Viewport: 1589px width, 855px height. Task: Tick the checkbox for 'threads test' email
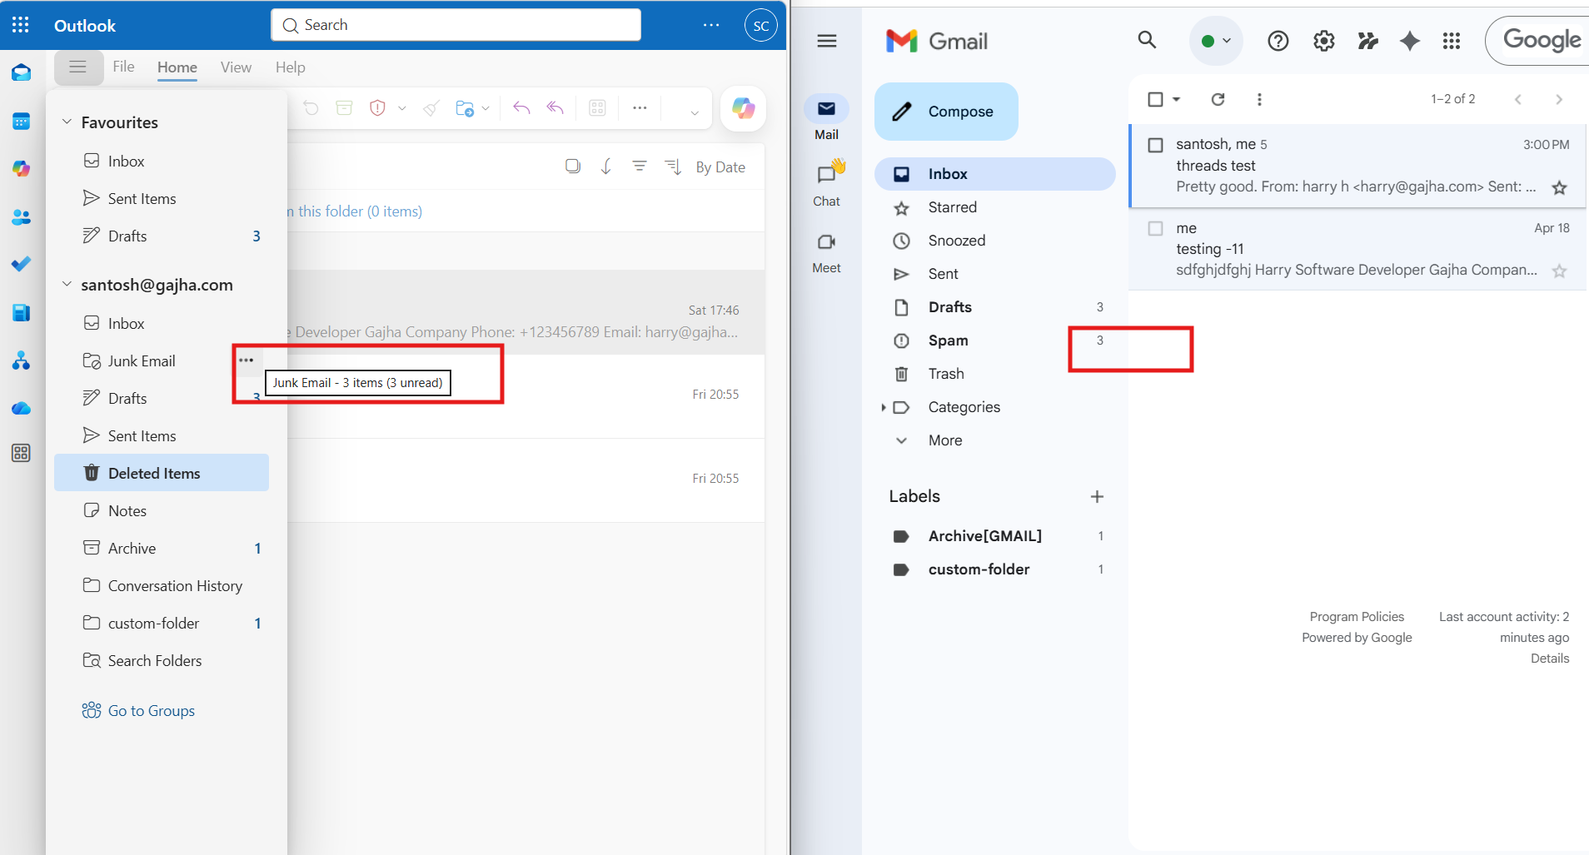[1155, 145]
